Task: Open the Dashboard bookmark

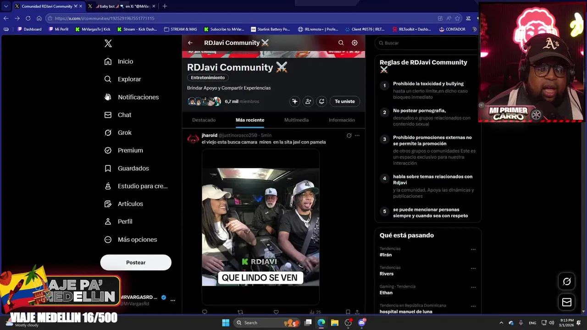Action: click(x=29, y=29)
